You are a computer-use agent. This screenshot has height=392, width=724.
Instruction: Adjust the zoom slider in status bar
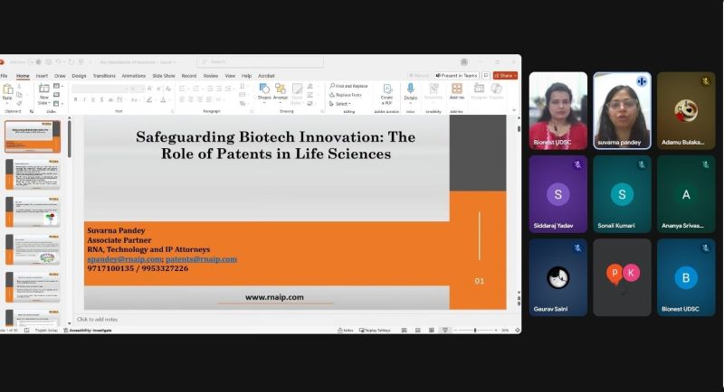coord(475,331)
